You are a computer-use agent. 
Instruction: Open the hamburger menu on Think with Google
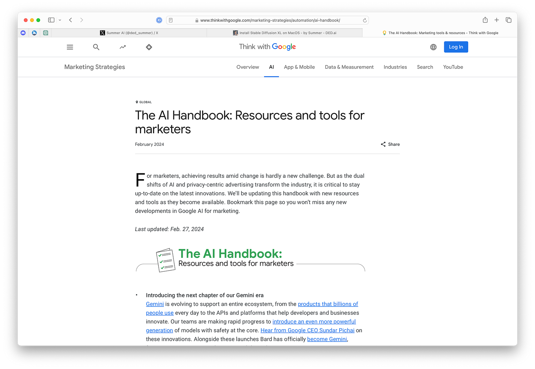pos(70,47)
